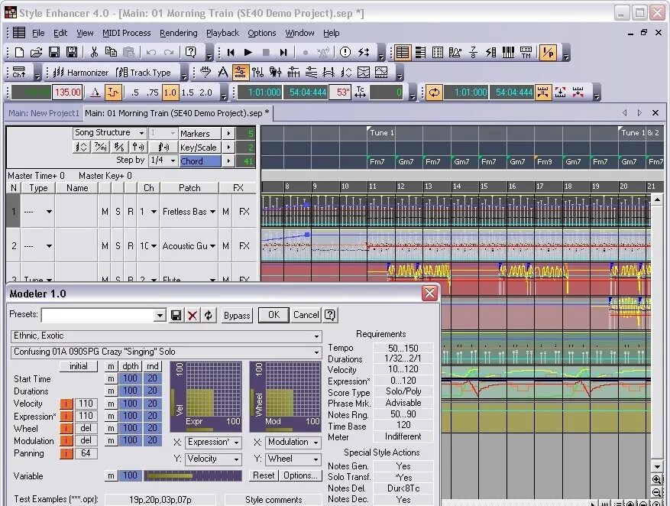Open Acoustic Gu patch dropdown

tap(213, 246)
